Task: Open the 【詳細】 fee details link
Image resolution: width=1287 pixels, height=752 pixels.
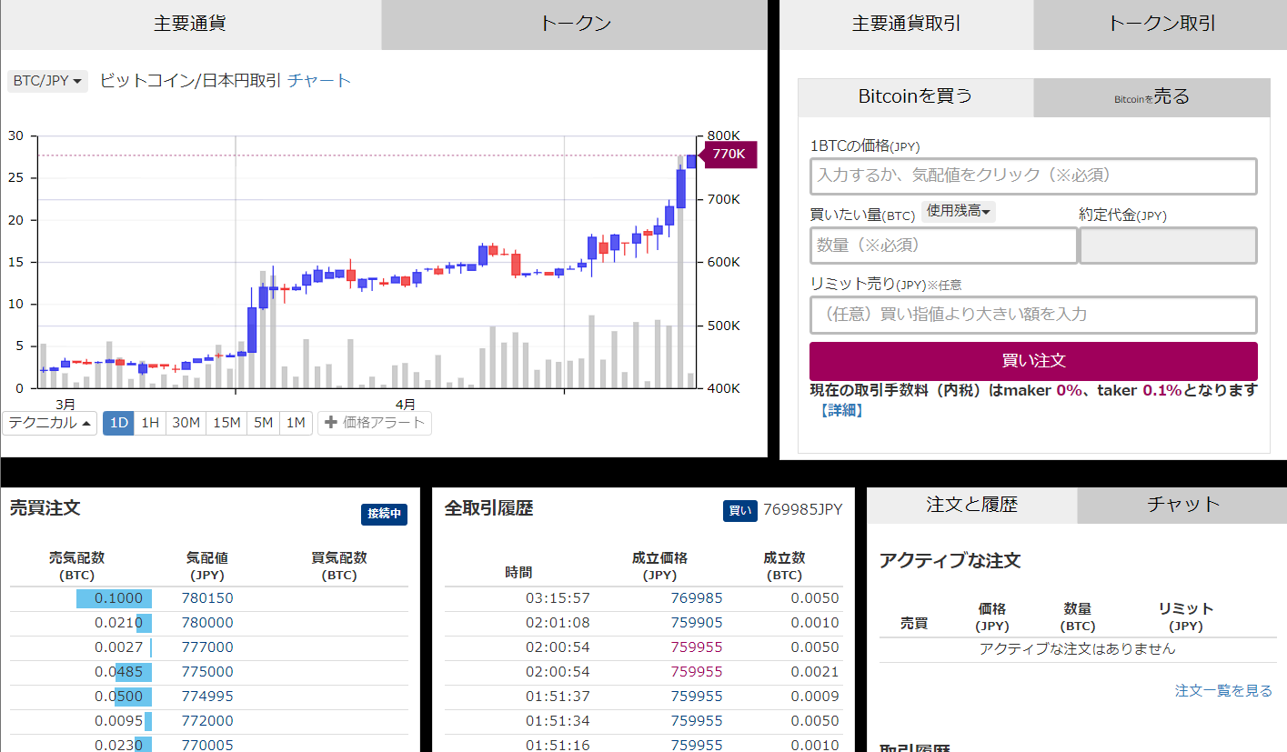Action: point(841,410)
